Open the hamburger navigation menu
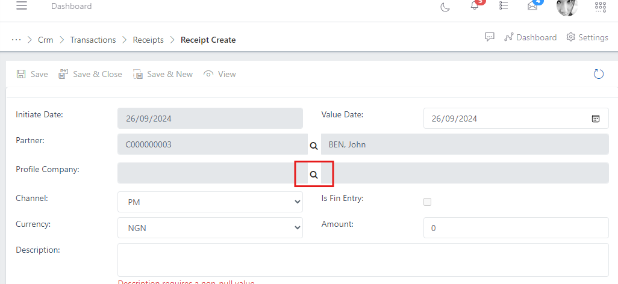618x284 pixels. pos(22,5)
